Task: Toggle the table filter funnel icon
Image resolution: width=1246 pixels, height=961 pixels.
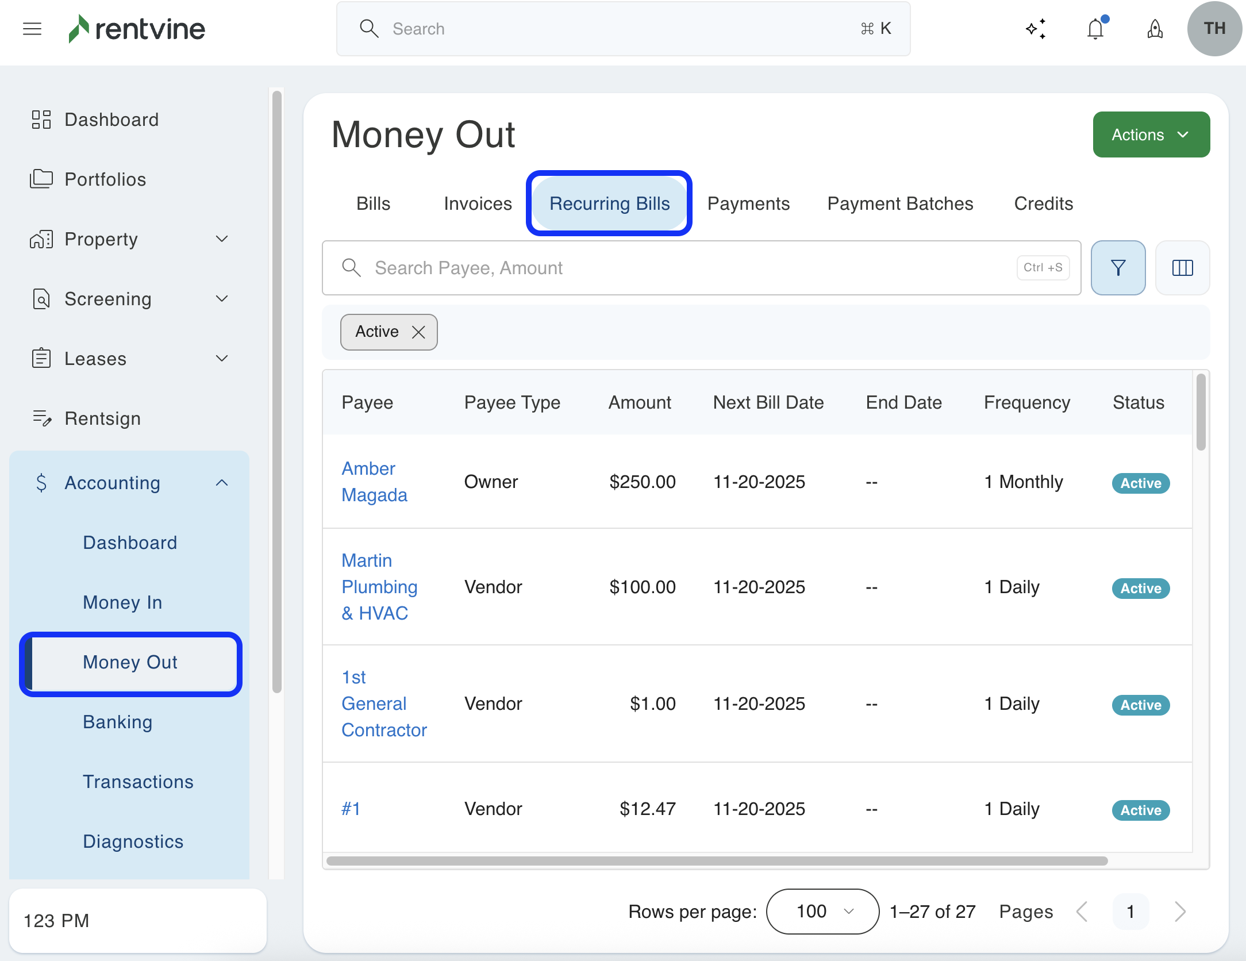Action: (1118, 268)
